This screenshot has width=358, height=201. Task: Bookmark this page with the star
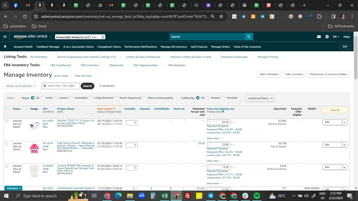coord(221,16)
